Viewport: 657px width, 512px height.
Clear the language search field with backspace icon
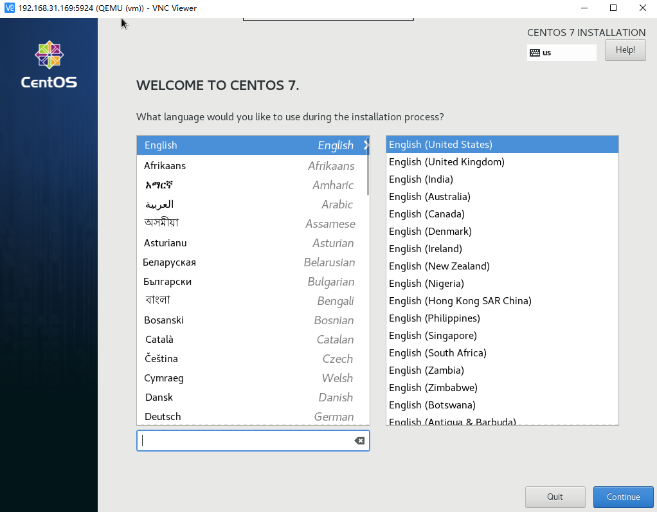(359, 441)
